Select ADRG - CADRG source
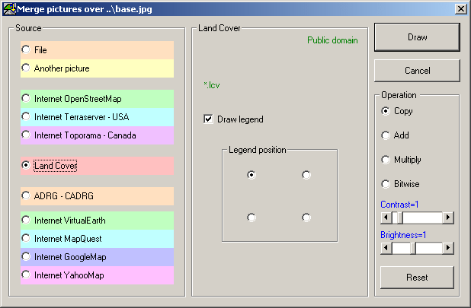This screenshot has width=471, height=308. (x=27, y=195)
